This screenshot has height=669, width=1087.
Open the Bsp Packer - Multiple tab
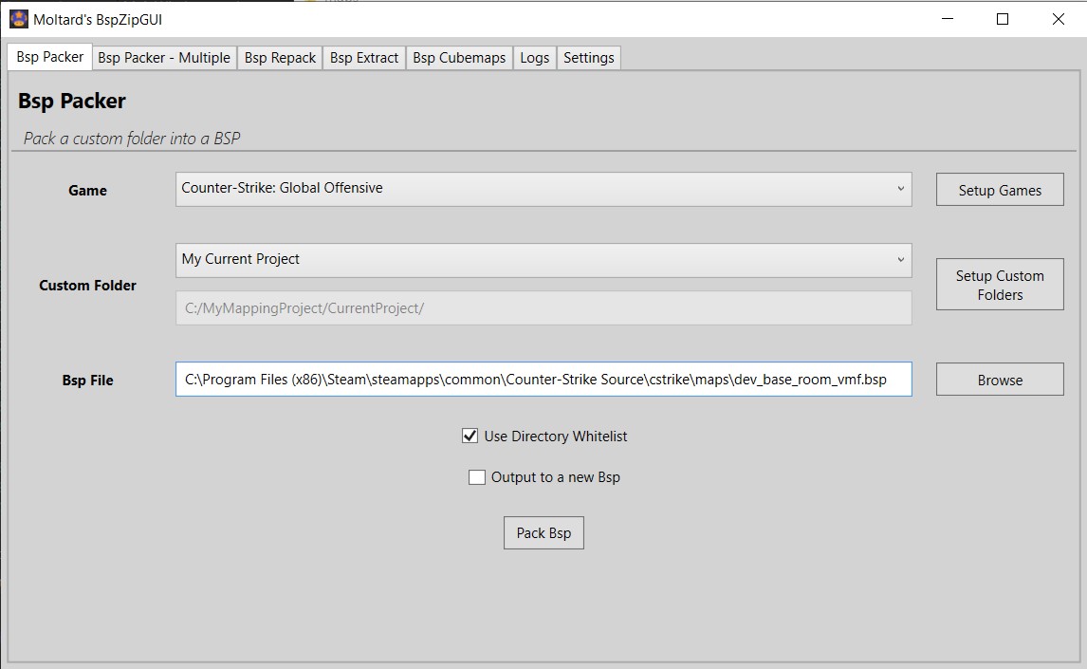tap(163, 58)
